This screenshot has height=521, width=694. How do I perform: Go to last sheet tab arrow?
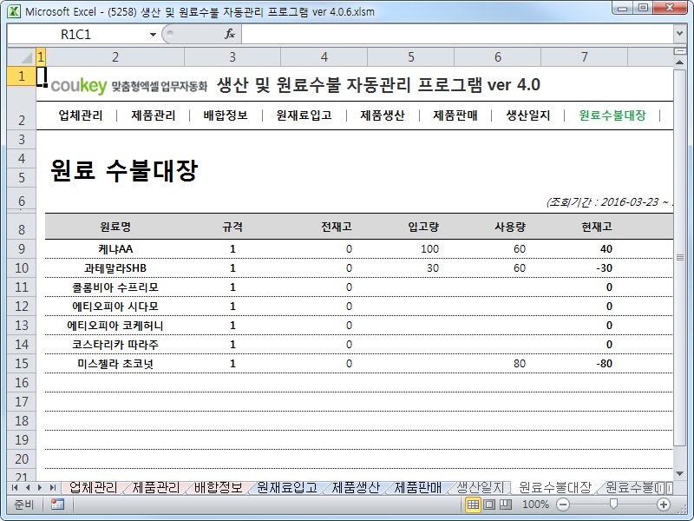click(x=53, y=488)
